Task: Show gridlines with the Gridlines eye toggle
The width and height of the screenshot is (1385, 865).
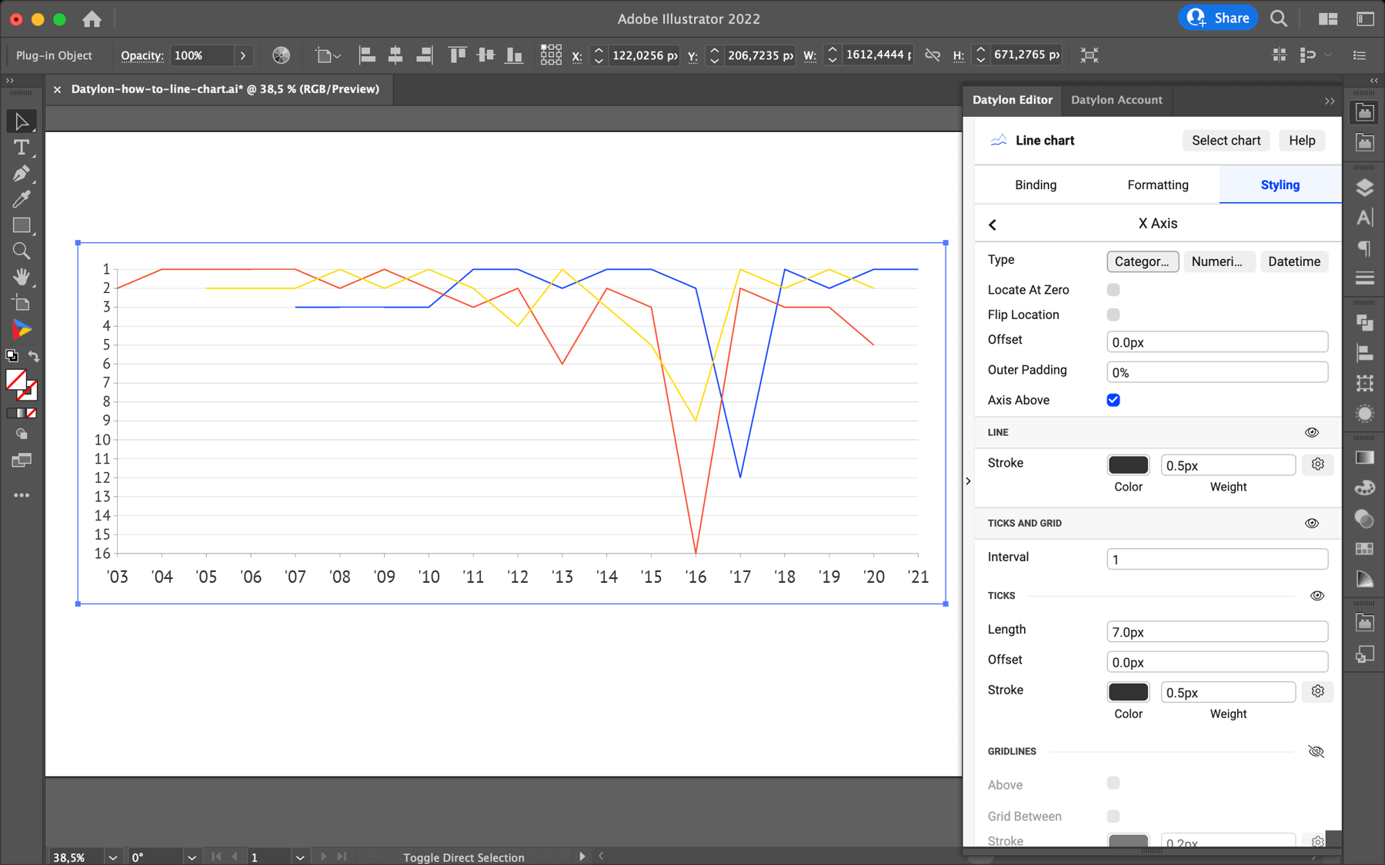Action: point(1316,751)
